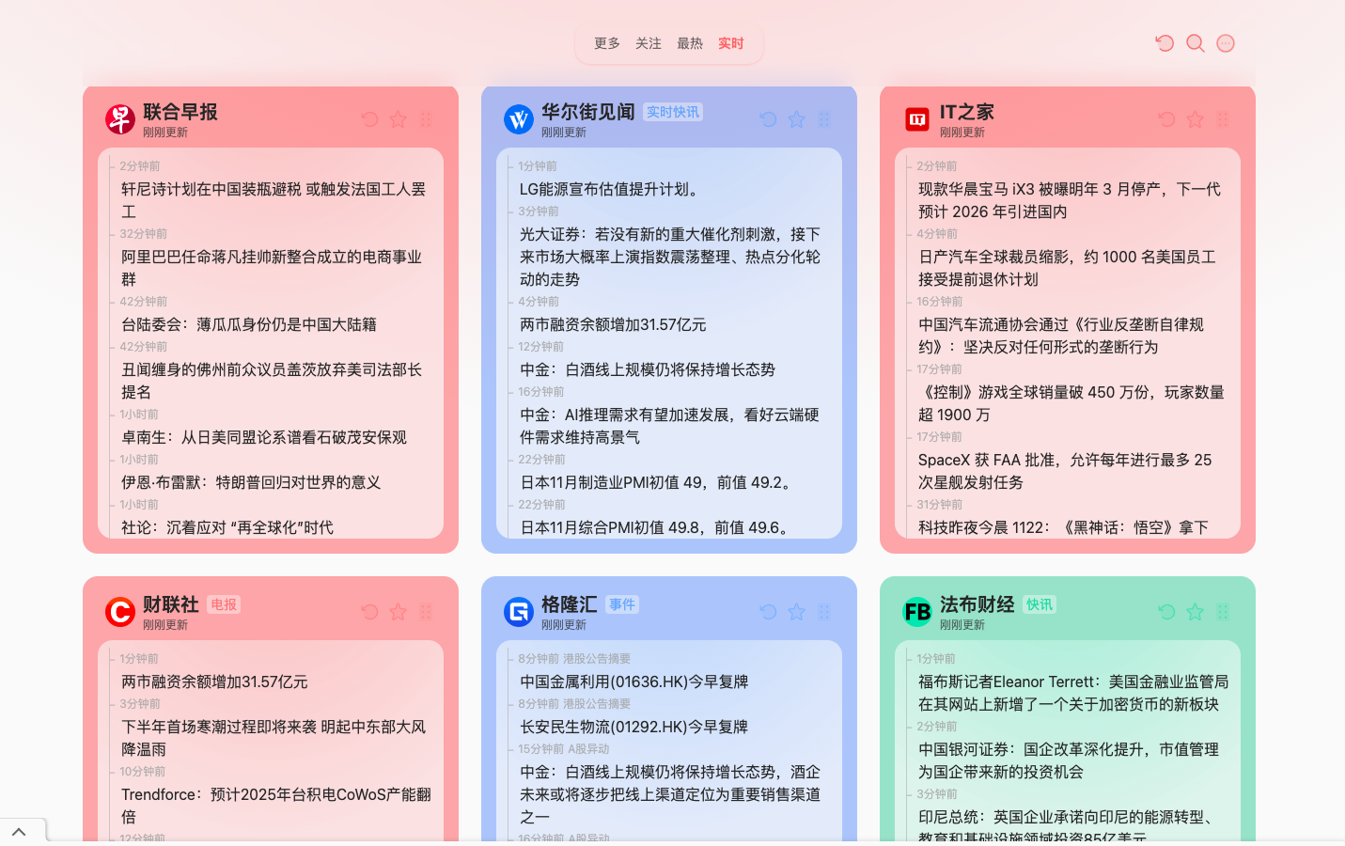Open headline LG能源宣布估值提升计划
Image resolution: width=1345 pixels, height=846 pixels.
click(x=612, y=189)
